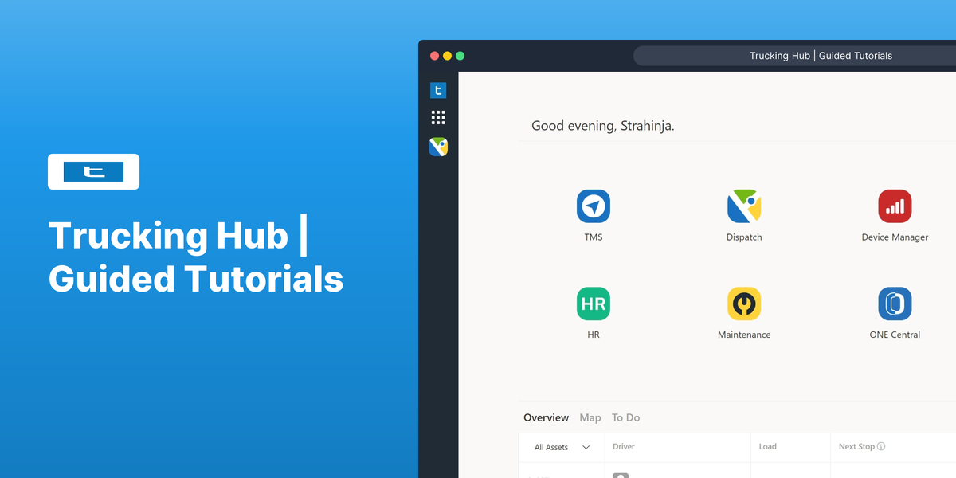Image resolution: width=956 pixels, height=478 pixels.
Task: Click the Trucking Hub logo in the sidebar
Action: (438, 90)
